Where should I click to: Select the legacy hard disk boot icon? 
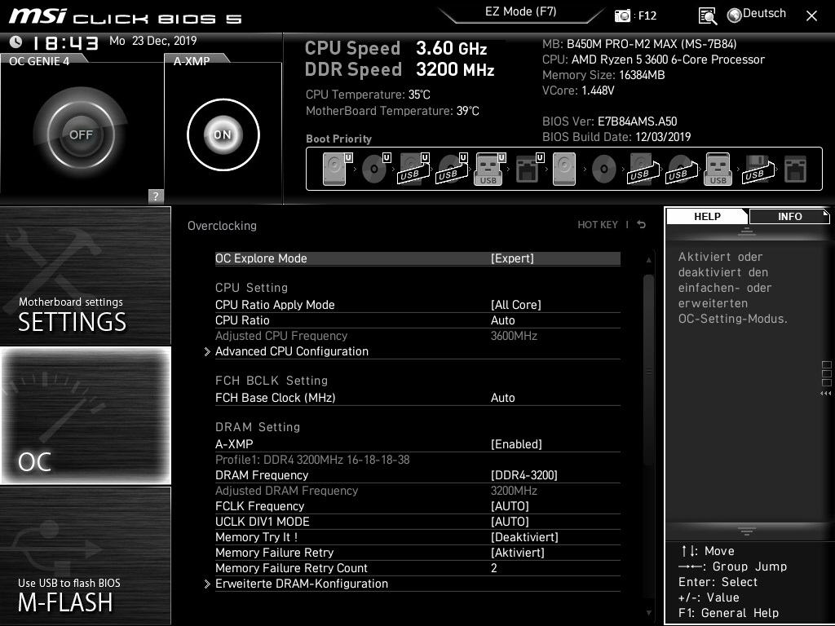coord(564,169)
